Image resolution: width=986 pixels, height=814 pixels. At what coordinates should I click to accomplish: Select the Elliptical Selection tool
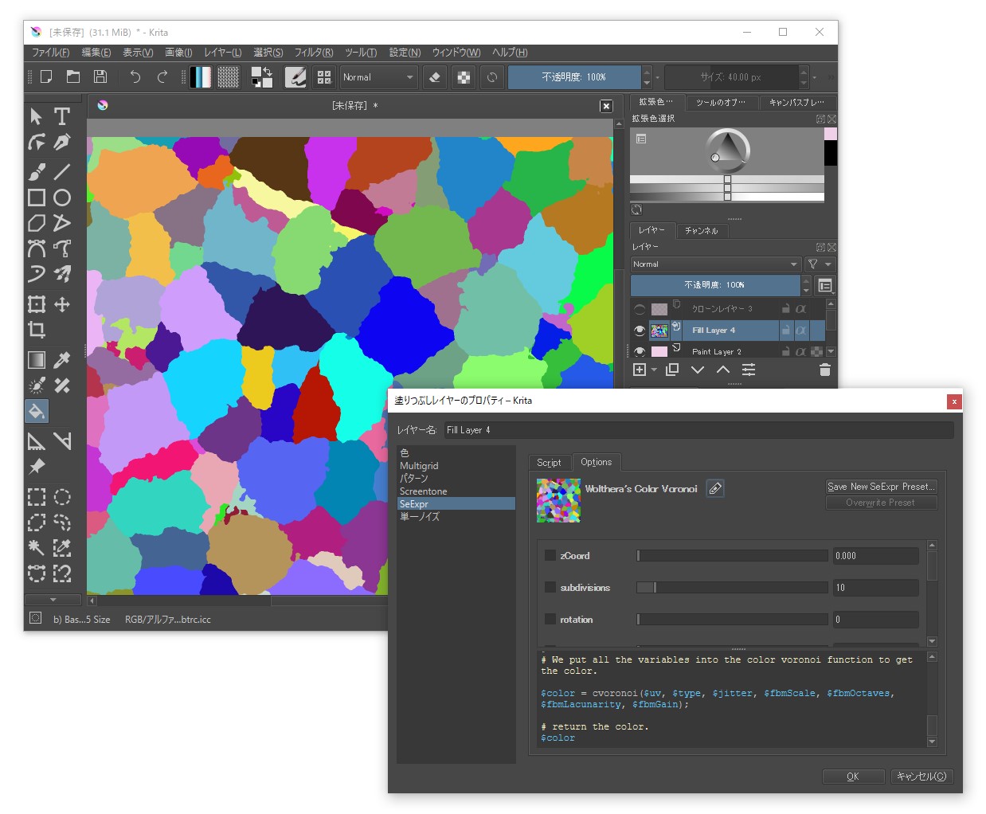[62, 497]
